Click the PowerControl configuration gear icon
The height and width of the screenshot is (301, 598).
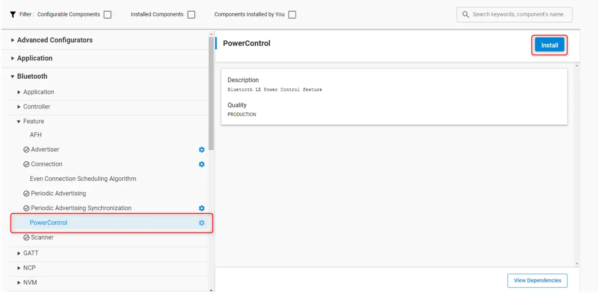(x=201, y=223)
